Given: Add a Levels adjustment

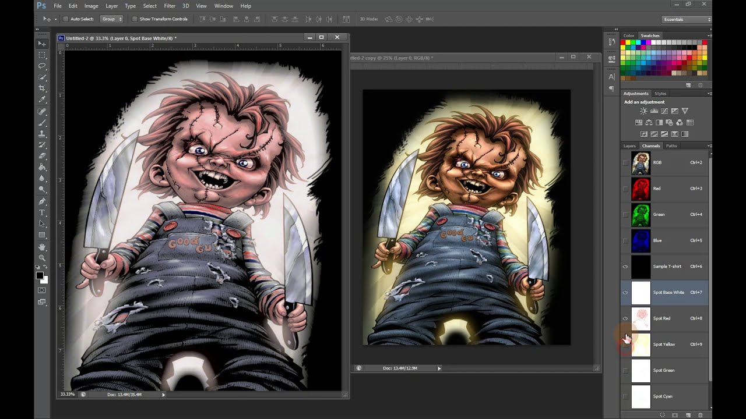Looking at the screenshot, I should (x=654, y=111).
